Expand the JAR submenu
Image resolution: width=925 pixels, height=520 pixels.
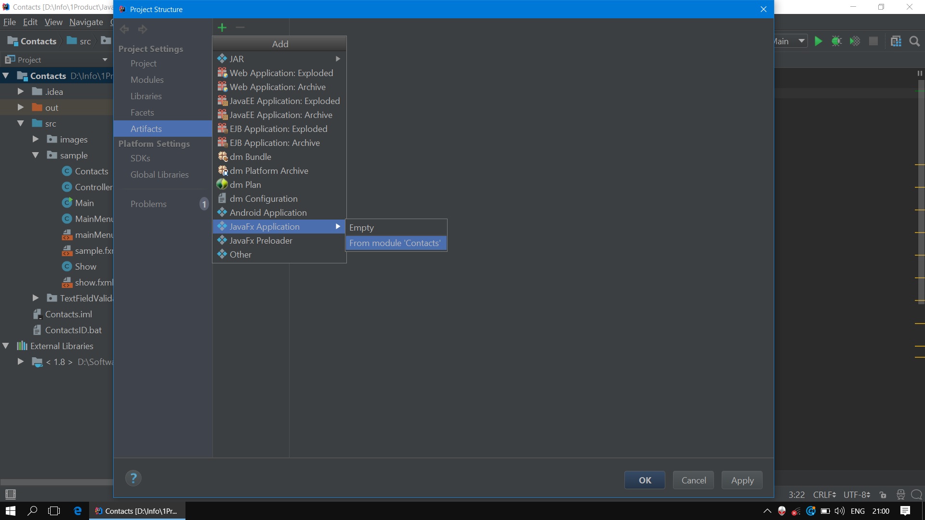pos(279,59)
